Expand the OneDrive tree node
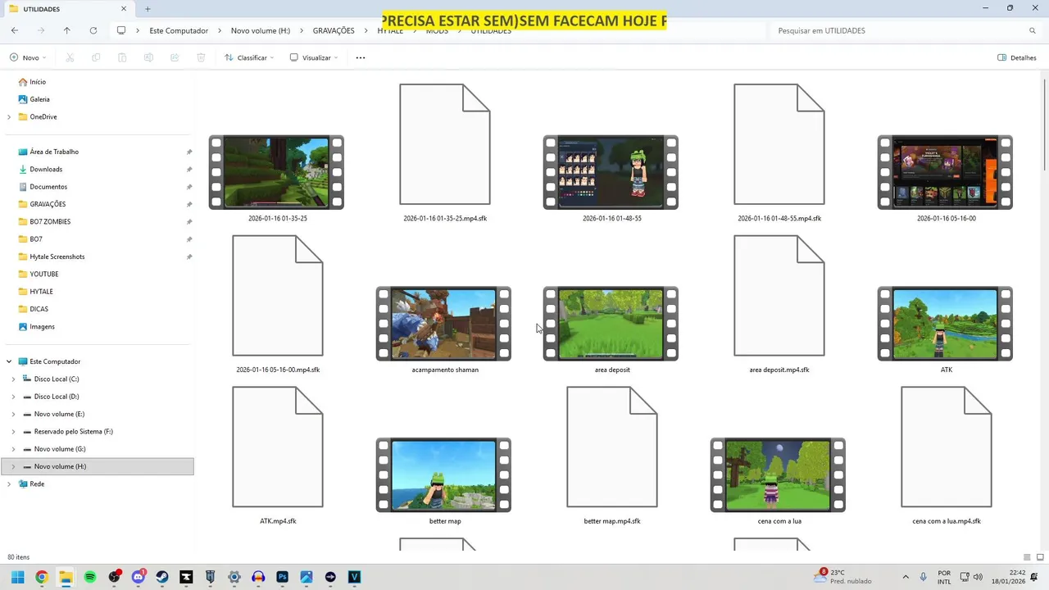1049x590 pixels. point(9,117)
